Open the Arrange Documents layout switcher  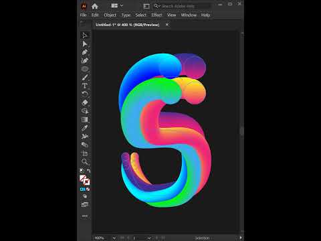[116, 5]
